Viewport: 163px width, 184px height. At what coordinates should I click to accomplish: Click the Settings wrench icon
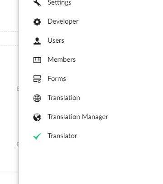37,3
